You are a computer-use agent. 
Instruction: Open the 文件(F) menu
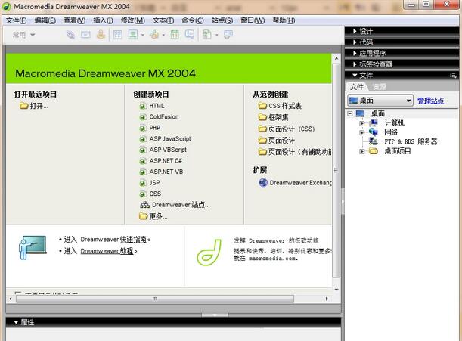16,20
